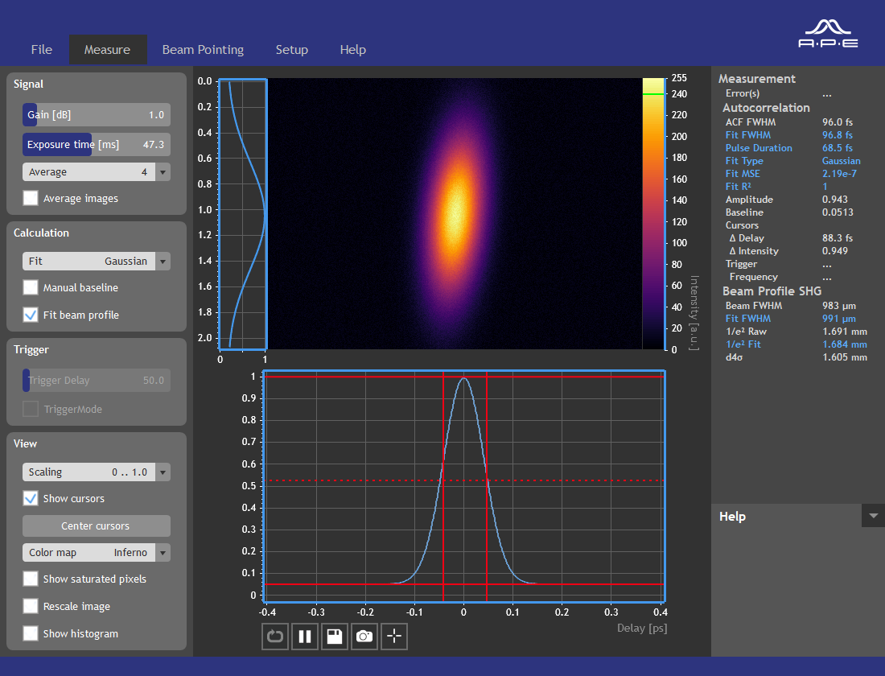Viewport: 885px width, 676px height.
Task: Open the Beam Pointing tab
Action: point(203,50)
